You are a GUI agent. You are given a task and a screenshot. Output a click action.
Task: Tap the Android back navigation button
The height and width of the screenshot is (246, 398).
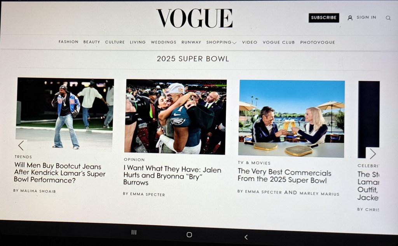click(246, 237)
